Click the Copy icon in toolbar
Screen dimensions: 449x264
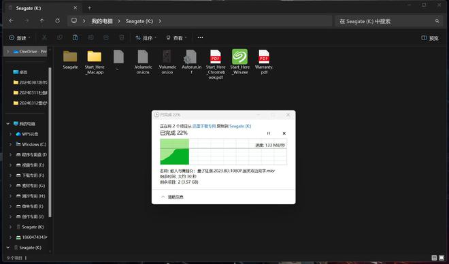coord(60,37)
